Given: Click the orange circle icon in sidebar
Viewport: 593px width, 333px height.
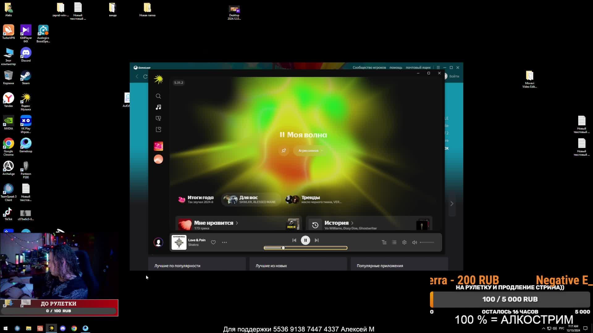Looking at the screenshot, I should tap(158, 159).
